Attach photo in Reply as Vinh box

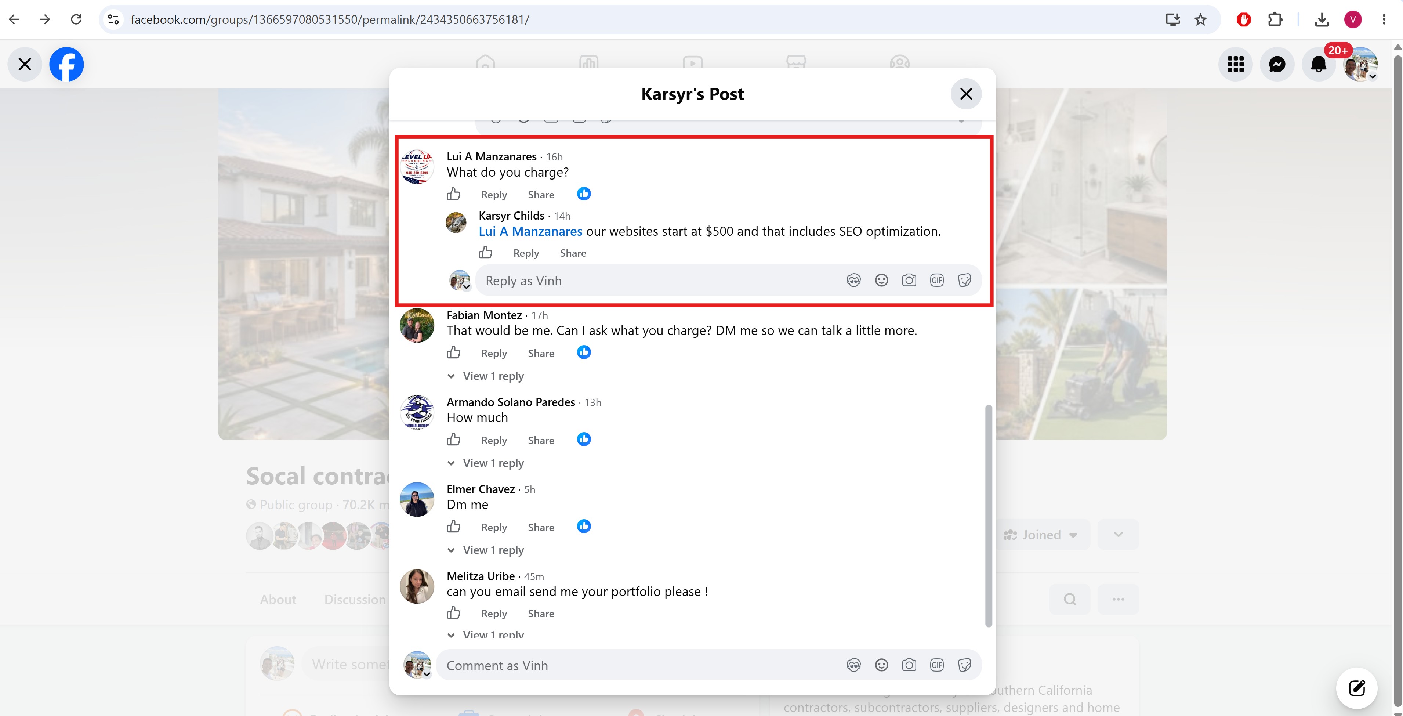click(x=909, y=280)
